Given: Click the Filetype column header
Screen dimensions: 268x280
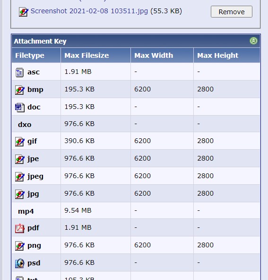Looking at the screenshot, I should point(30,55).
